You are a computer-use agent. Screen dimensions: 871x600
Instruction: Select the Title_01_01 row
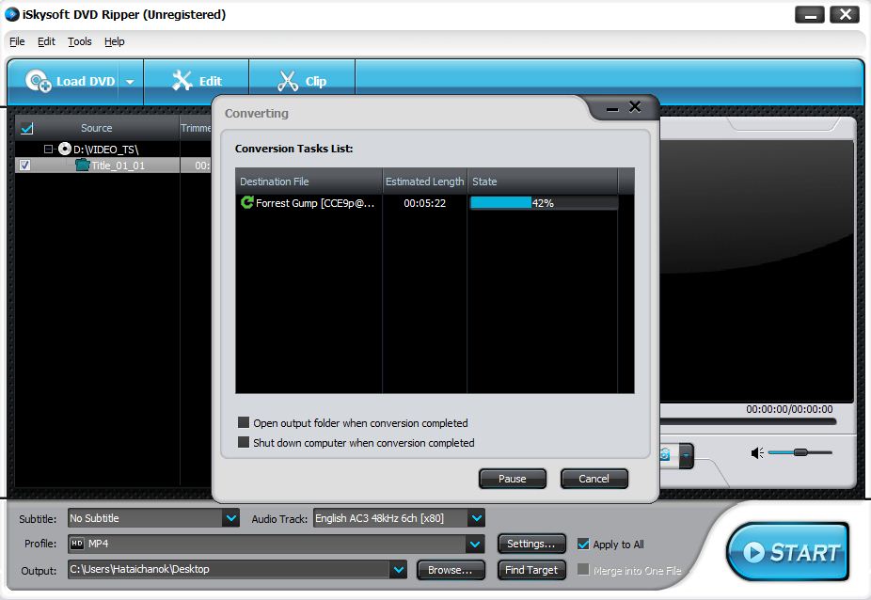click(113, 165)
